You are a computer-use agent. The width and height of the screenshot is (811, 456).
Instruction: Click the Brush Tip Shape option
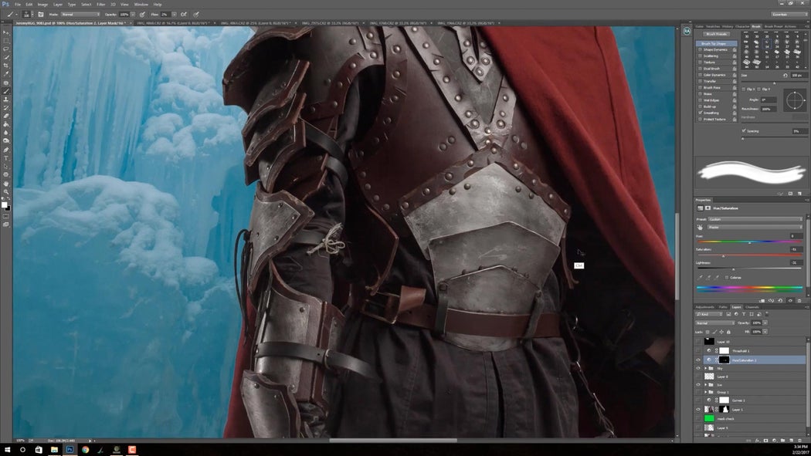point(714,43)
